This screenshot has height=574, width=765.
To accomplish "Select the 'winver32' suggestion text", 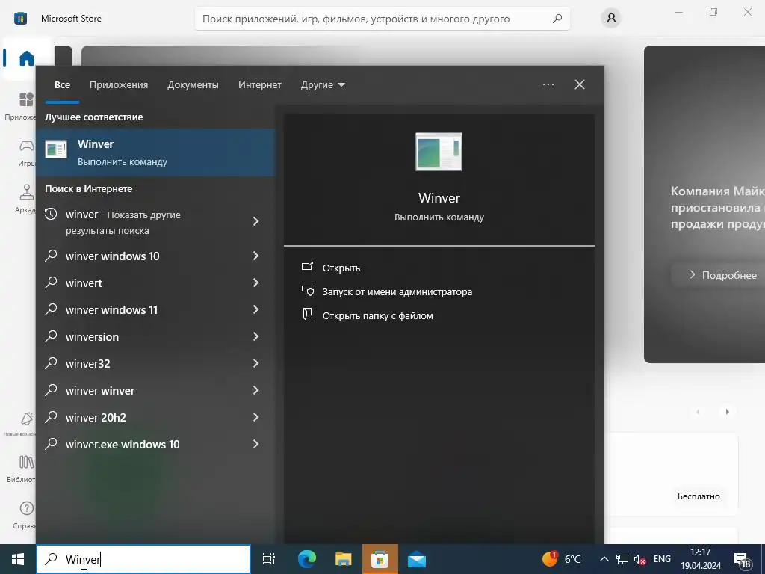I will point(88,364).
